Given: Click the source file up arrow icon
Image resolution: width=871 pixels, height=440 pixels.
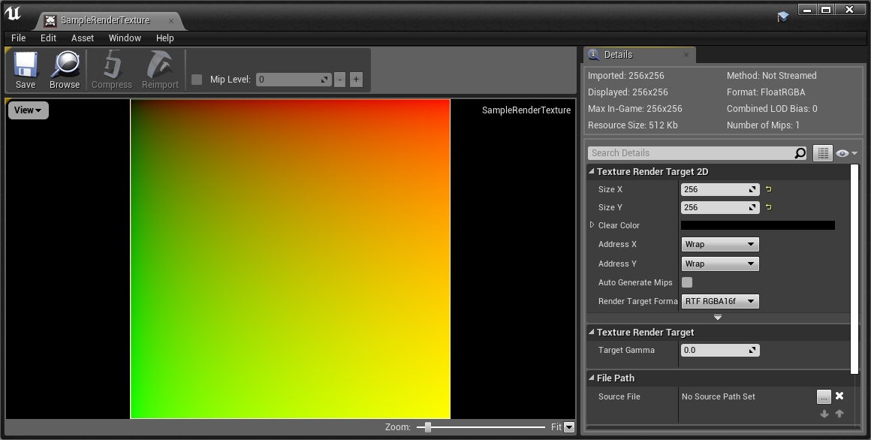Looking at the screenshot, I should [839, 413].
